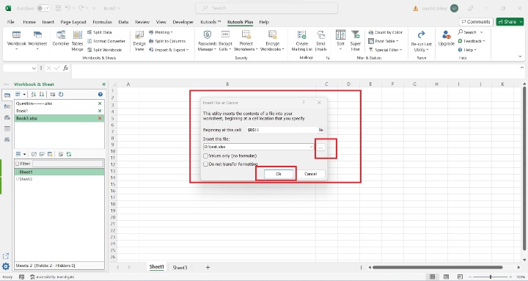The image size is (528, 281).
Task: Tick Sheet3 checkbox in sheet list
Action: 18,179
